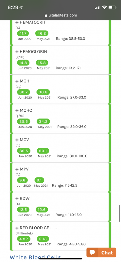Viewport: 121px width, 262px height.
Task: Select the 5.13 red blood cell badge
Action: (43, 239)
